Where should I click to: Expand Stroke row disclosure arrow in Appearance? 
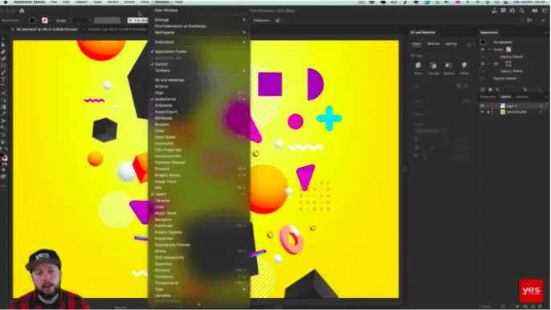click(x=490, y=50)
